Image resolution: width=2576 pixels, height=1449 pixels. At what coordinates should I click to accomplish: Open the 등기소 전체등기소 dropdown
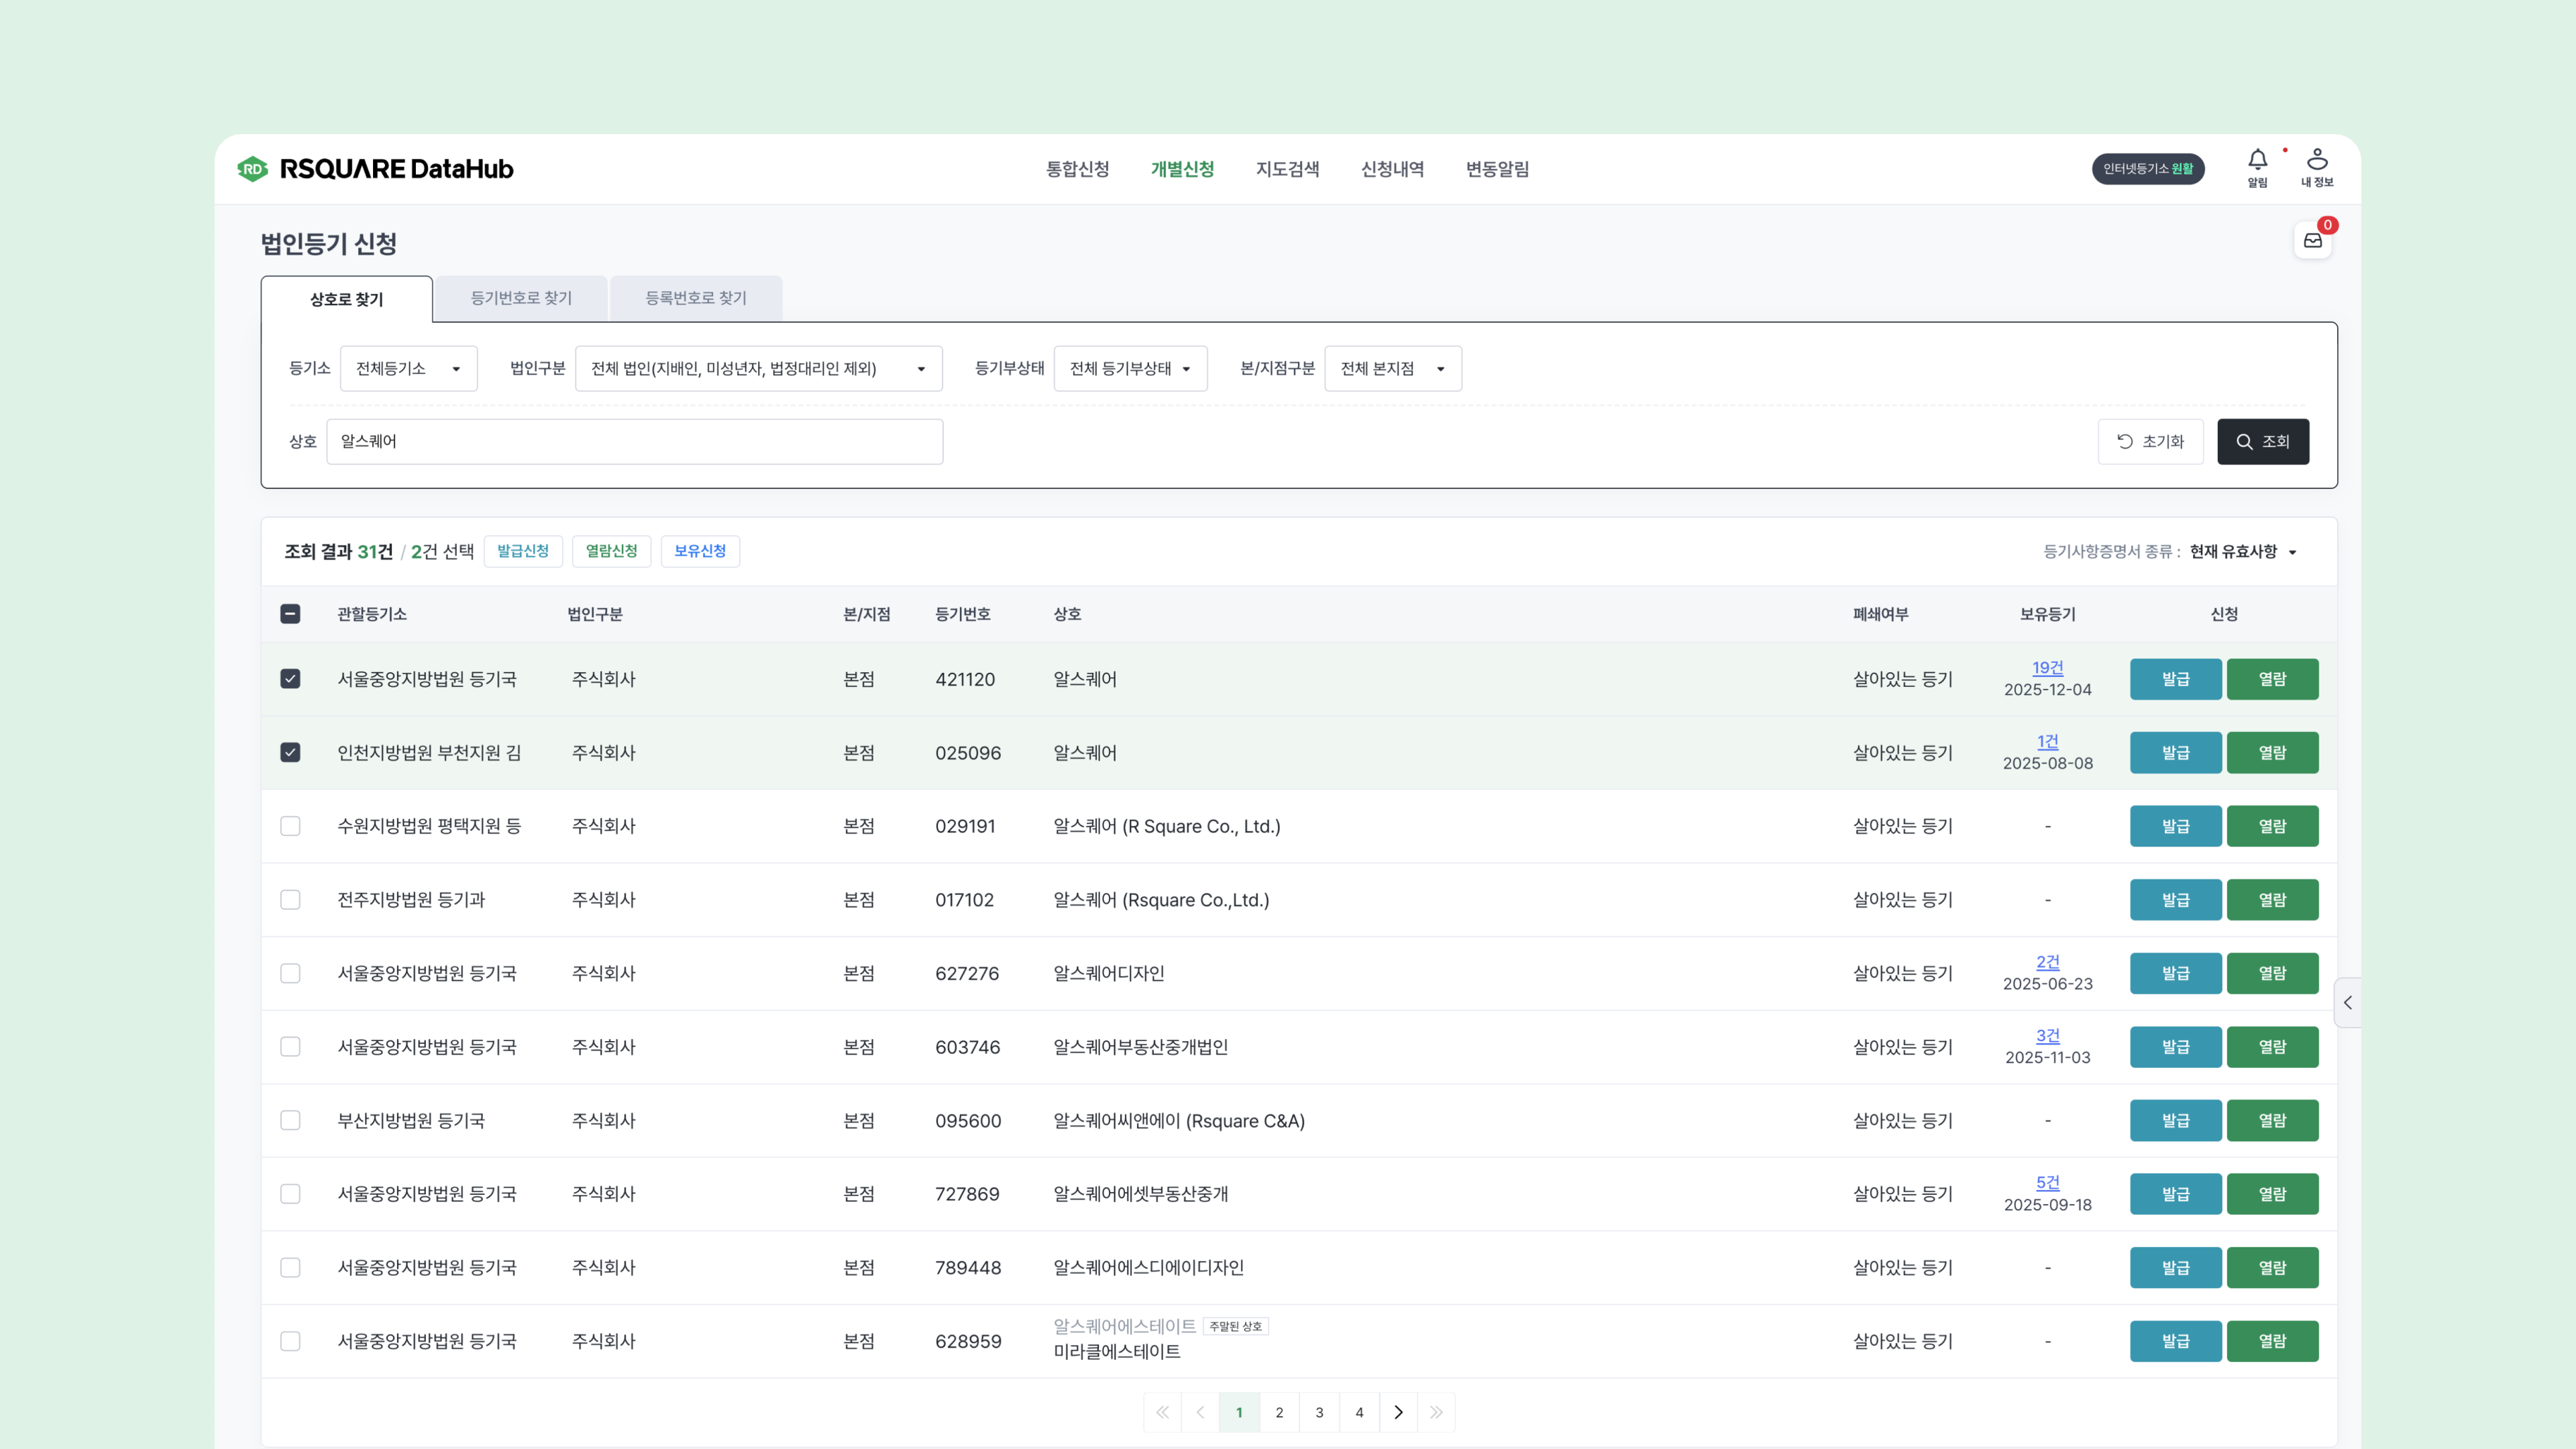(x=408, y=368)
